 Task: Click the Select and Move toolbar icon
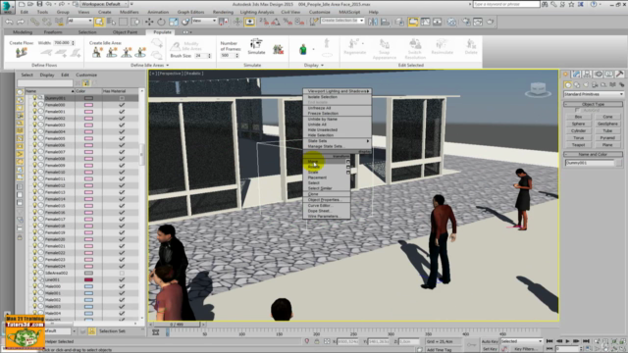pos(149,22)
